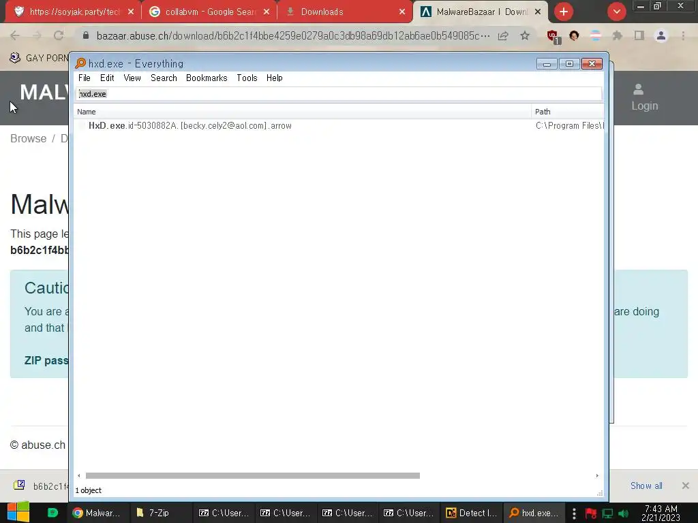Click the scroll left arrow in results
The width and height of the screenshot is (698, 523).
pos(79,475)
